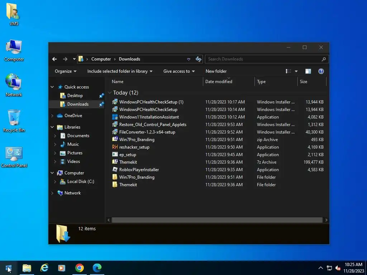367x275 pixels.
Task: Collapse the Today (12) group
Action: 110,93
